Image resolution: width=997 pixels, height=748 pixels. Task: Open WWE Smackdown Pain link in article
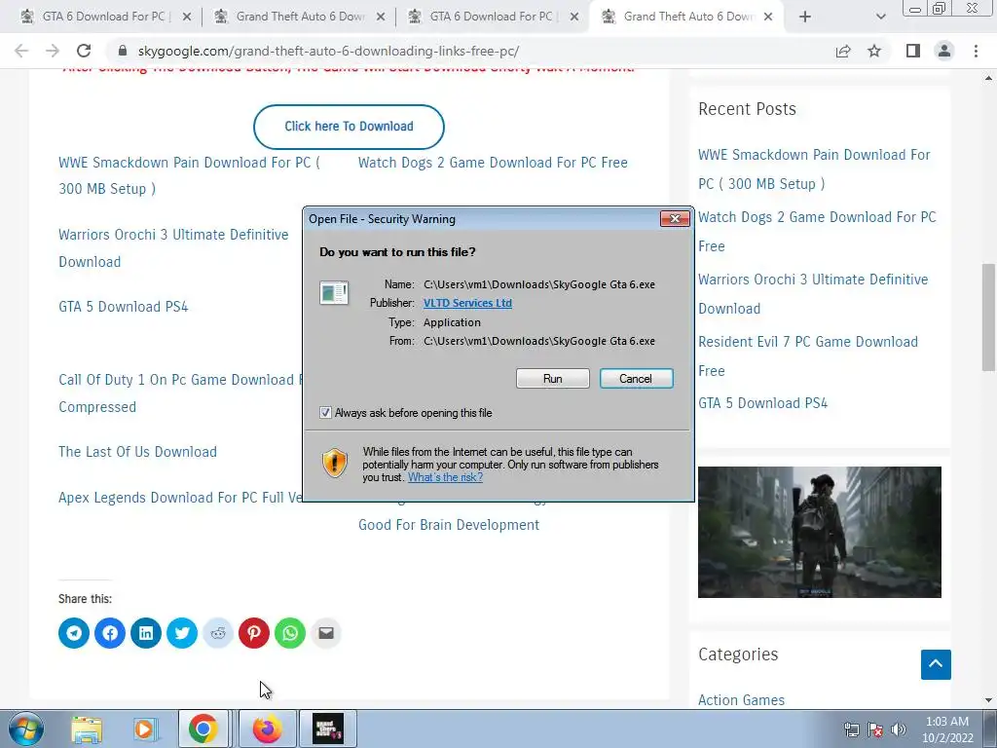point(190,175)
